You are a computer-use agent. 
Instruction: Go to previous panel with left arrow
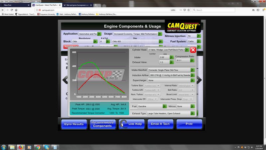click(x=65, y=80)
